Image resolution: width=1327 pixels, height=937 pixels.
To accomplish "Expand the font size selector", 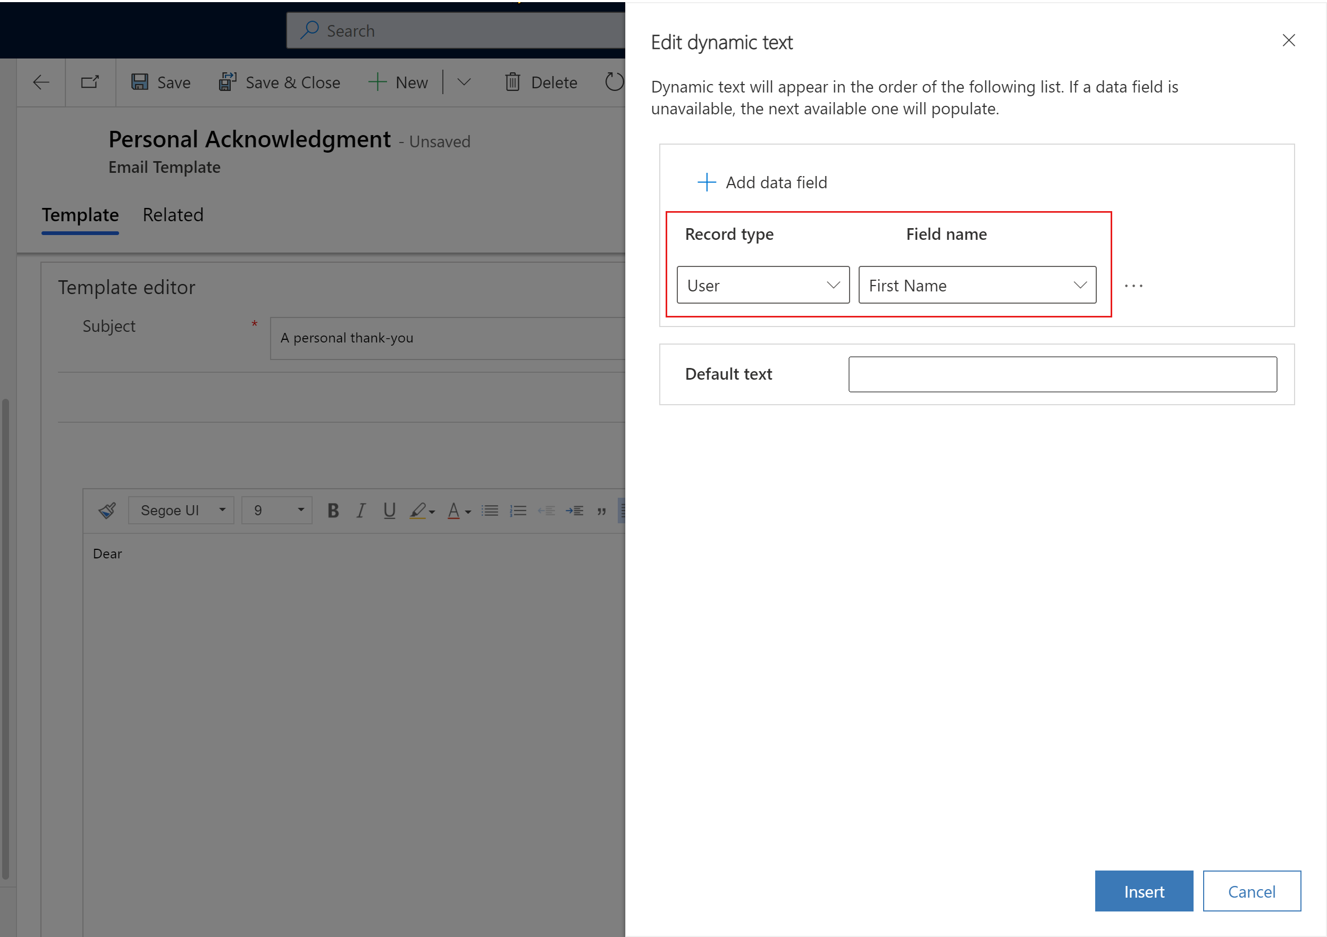I will pos(298,510).
